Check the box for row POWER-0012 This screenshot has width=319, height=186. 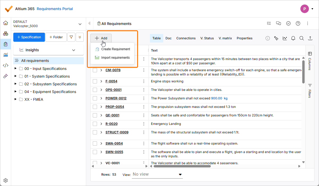click(95, 98)
